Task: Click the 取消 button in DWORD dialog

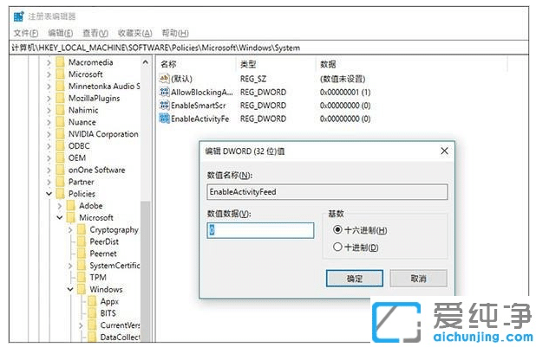Action: (418, 279)
